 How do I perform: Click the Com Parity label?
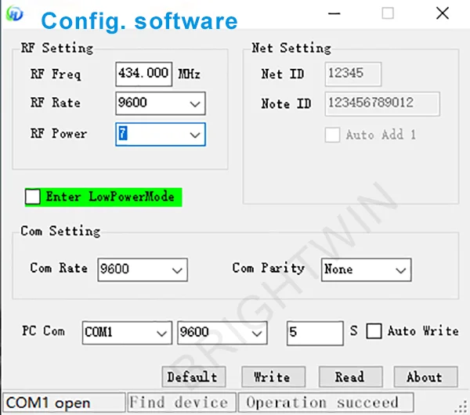269,268
